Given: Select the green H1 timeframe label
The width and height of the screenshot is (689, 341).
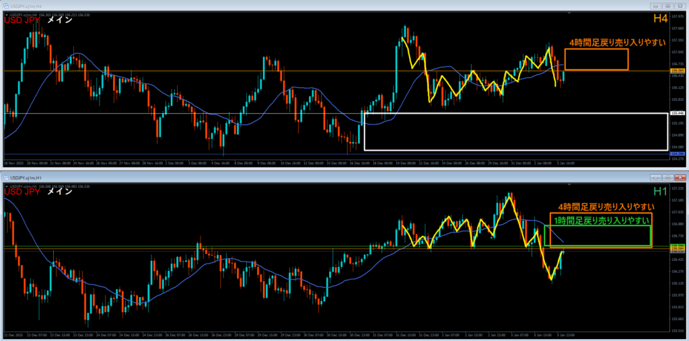Looking at the screenshot, I should [661, 191].
